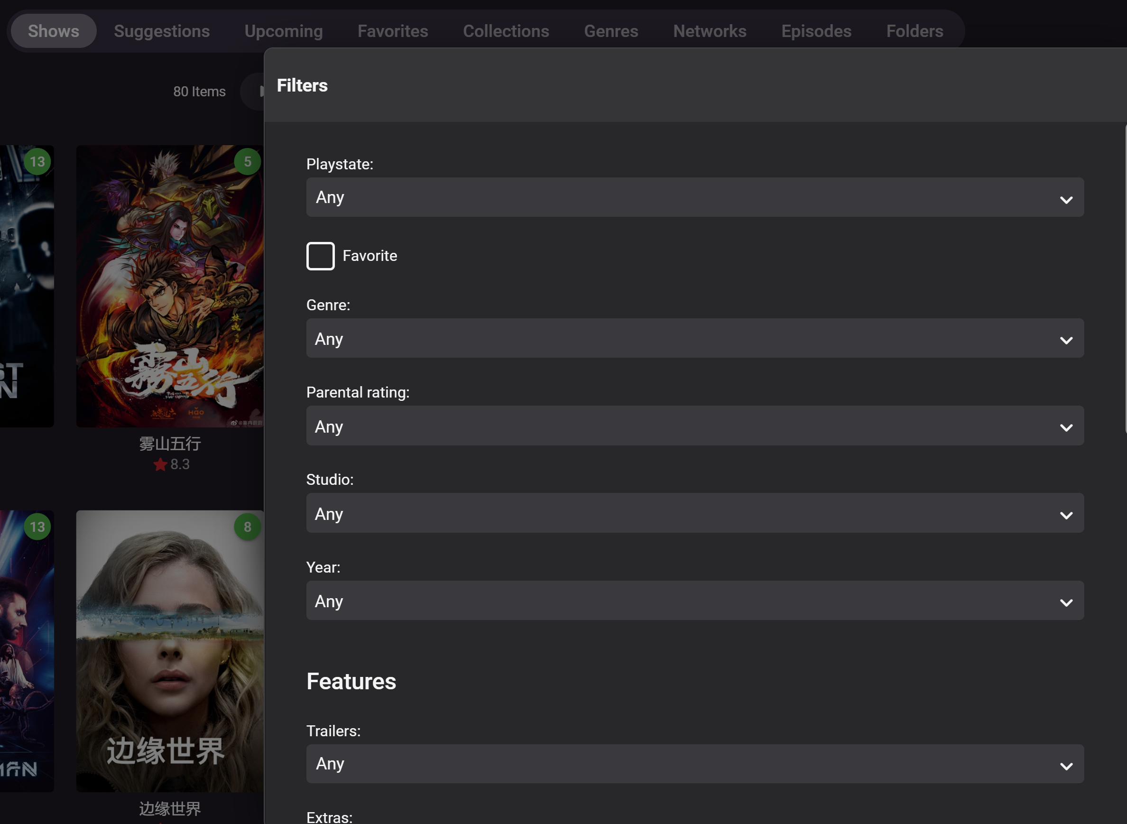Open the Genre filter dropdown

pos(694,338)
